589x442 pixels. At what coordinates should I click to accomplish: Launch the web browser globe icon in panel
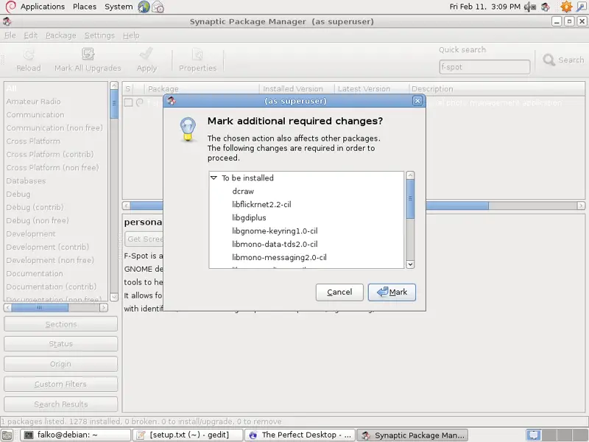pyautogui.click(x=144, y=7)
